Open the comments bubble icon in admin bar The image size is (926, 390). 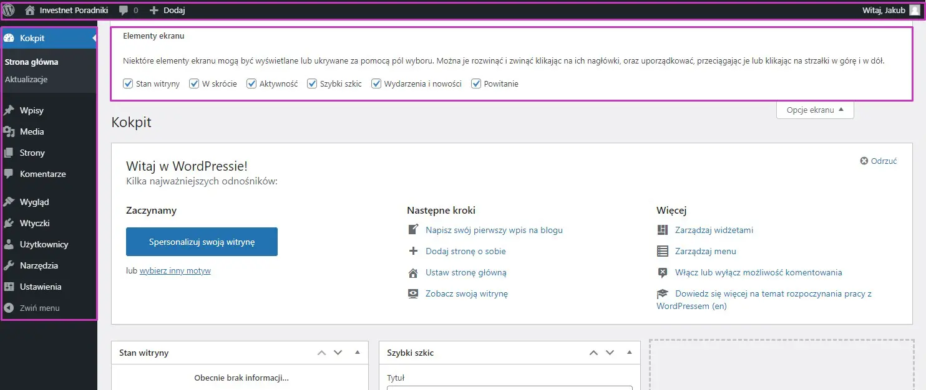coord(124,11)
